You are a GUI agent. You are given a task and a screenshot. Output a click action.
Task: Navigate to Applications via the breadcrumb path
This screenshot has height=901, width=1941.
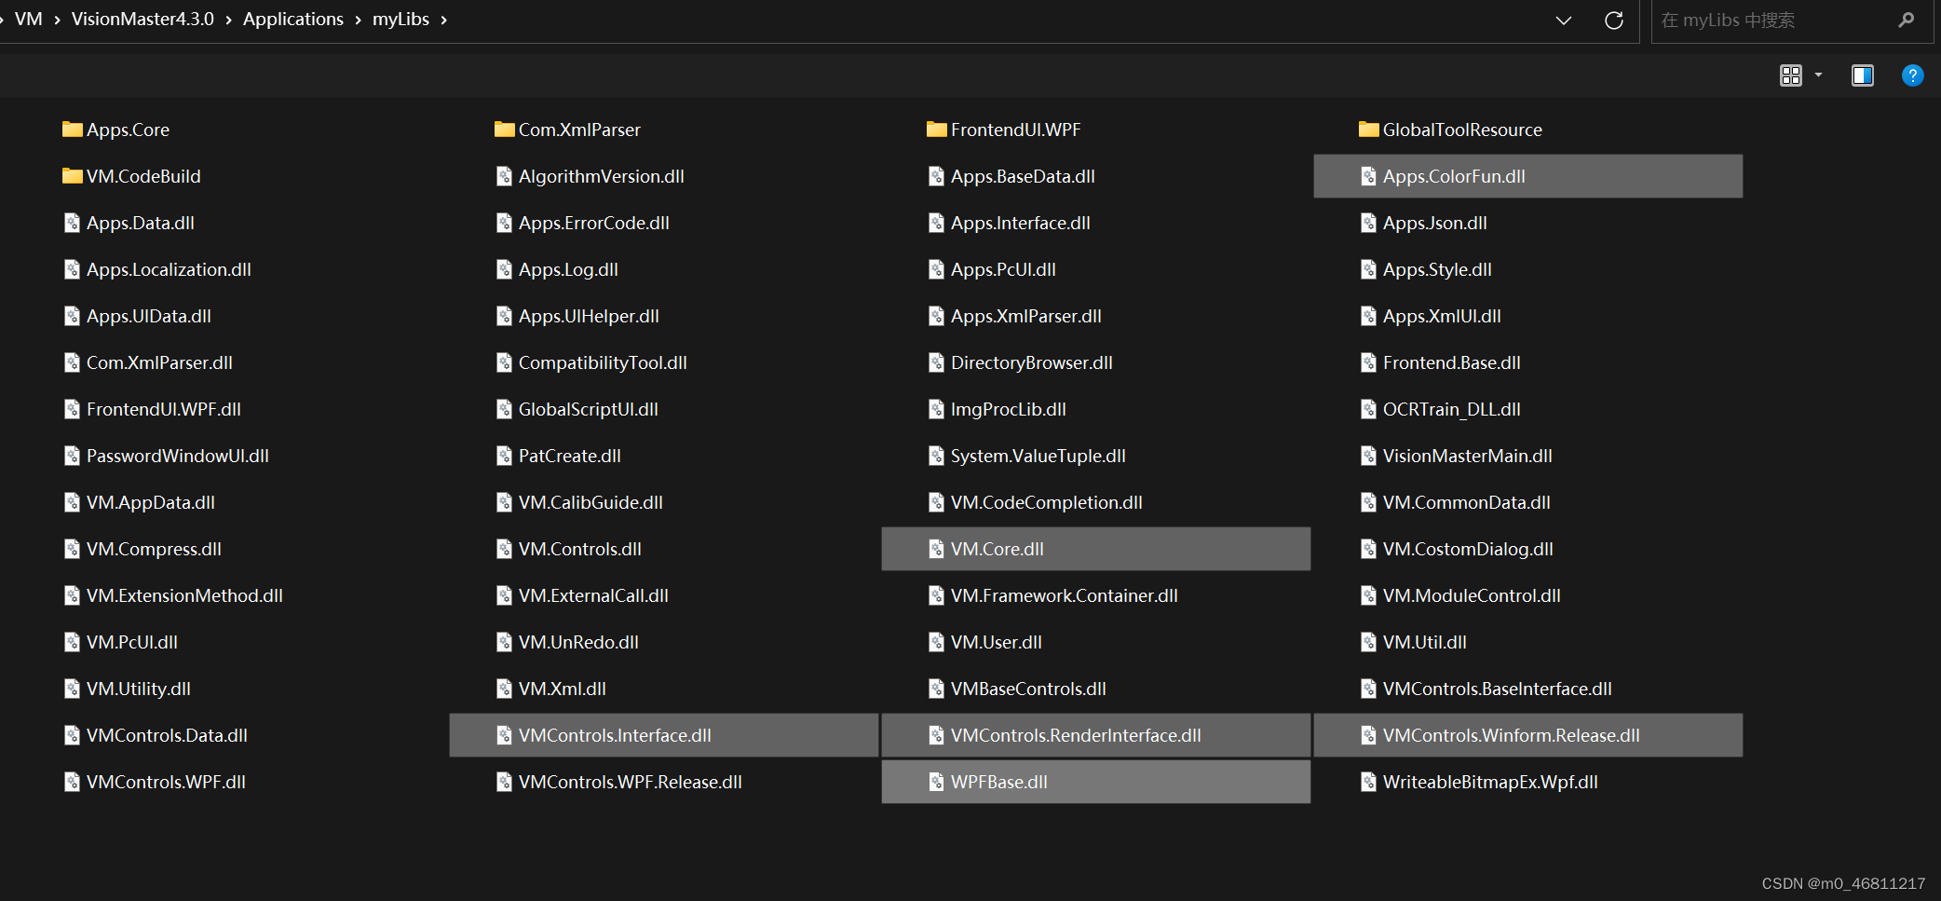pyautogui.click(x=292, y=19)
